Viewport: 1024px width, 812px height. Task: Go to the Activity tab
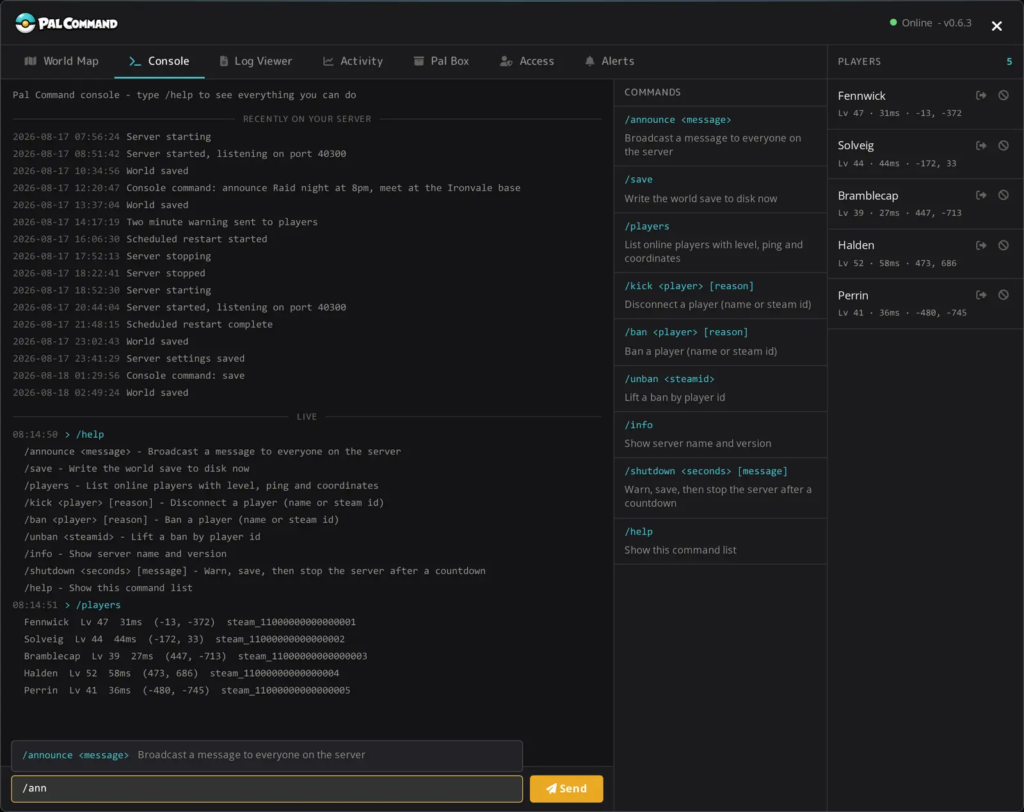[353, 61]
